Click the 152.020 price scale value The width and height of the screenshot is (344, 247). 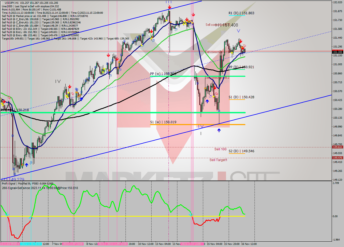coord(337,2)
